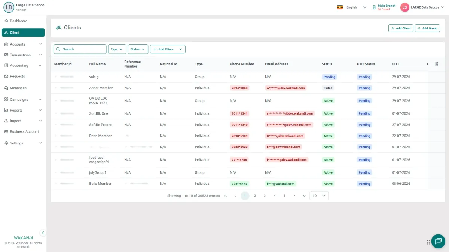Go to page 5 of clients
The width and height of the screenshot is (449, 252).
point(284,196)
